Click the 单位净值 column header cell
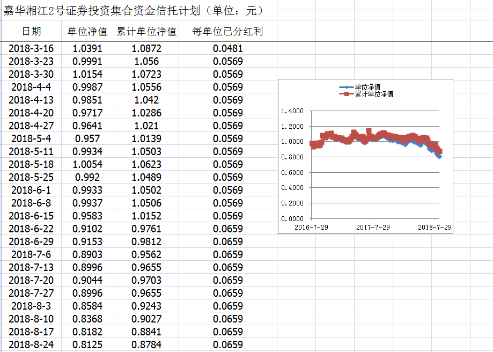Image resolution: width=493 pixels, height=352 pixels. 88,31
